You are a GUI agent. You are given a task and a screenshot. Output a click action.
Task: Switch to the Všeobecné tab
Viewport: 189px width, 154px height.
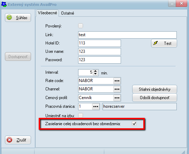[47, 13]
